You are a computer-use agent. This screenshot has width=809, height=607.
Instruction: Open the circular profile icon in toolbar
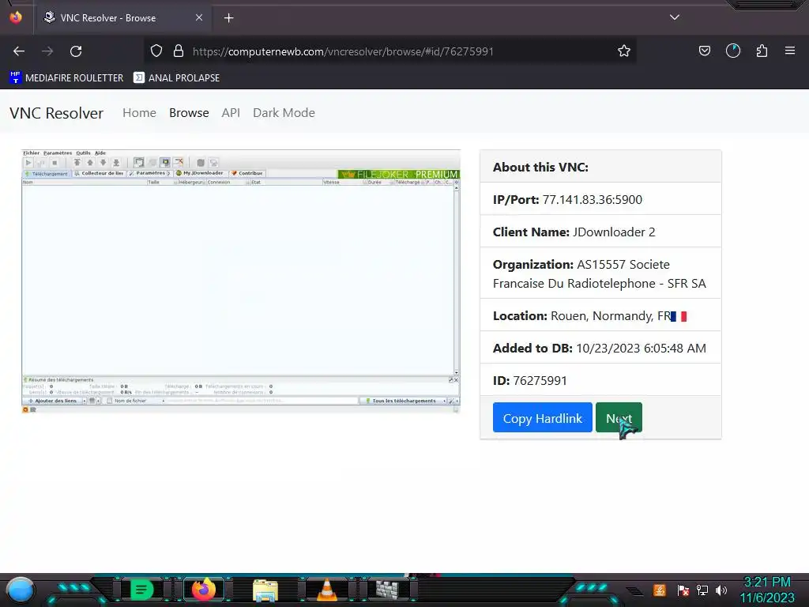click(x=732, y=51)
